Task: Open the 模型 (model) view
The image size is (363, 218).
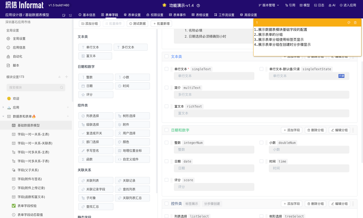Action: 304,5
